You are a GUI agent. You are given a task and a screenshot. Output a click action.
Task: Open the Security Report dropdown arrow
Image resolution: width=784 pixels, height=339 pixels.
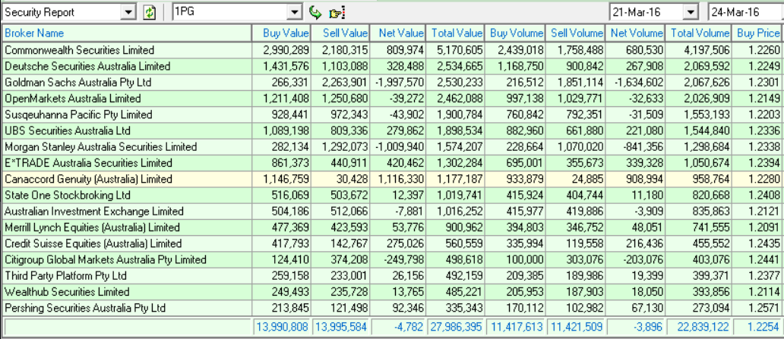[129, 12]
